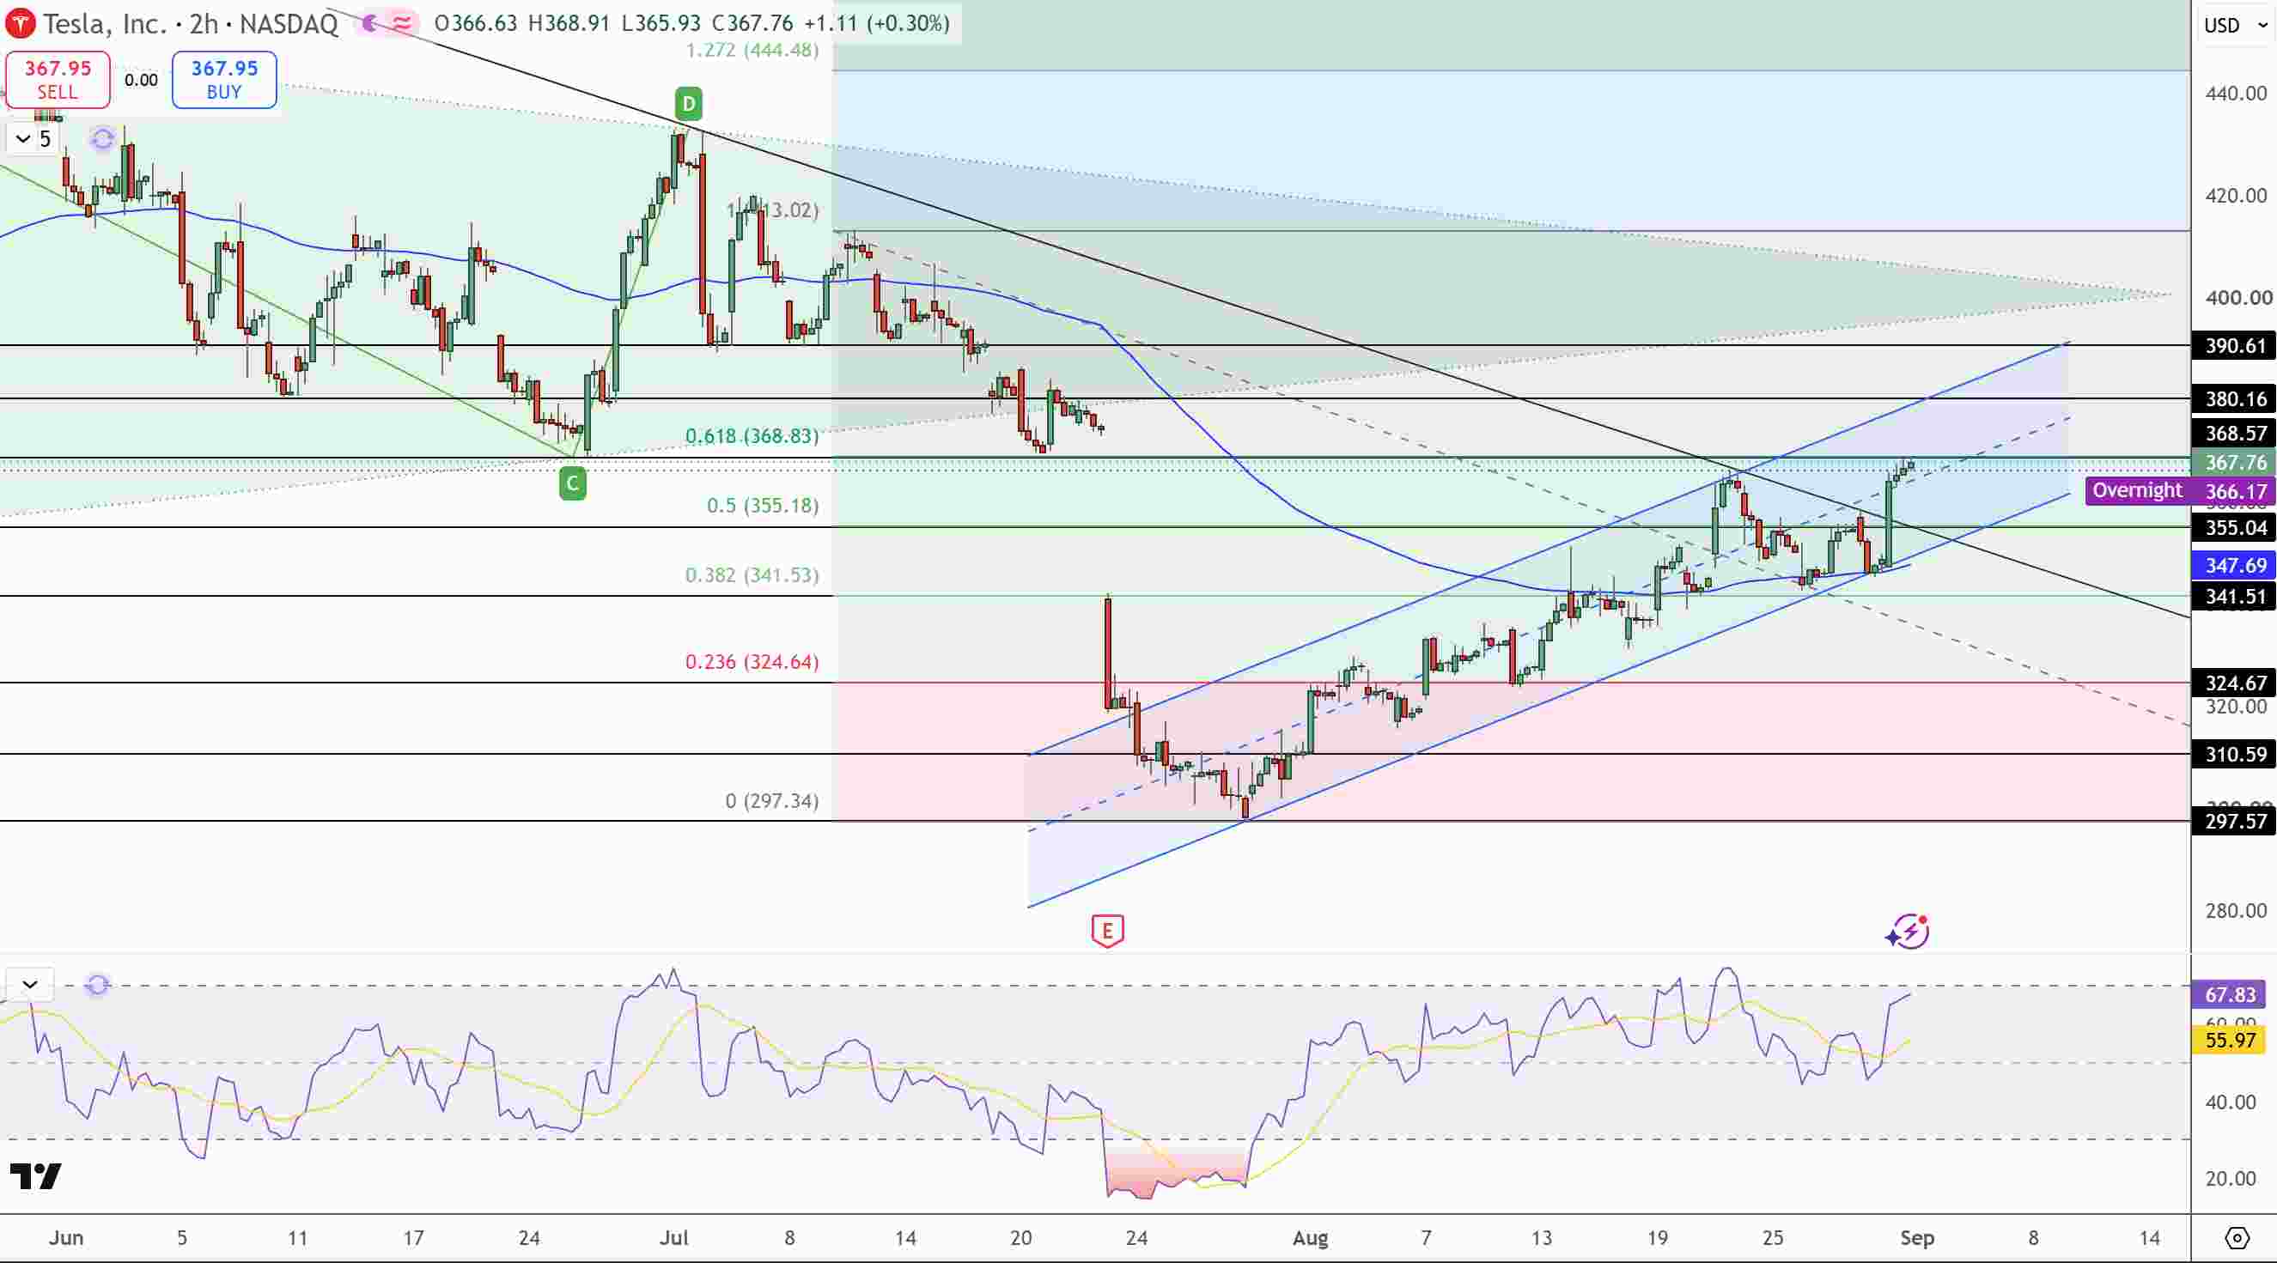Click the 0.00 spread value
Screen dimensions: 2277x1263
(x=142, y=81)
